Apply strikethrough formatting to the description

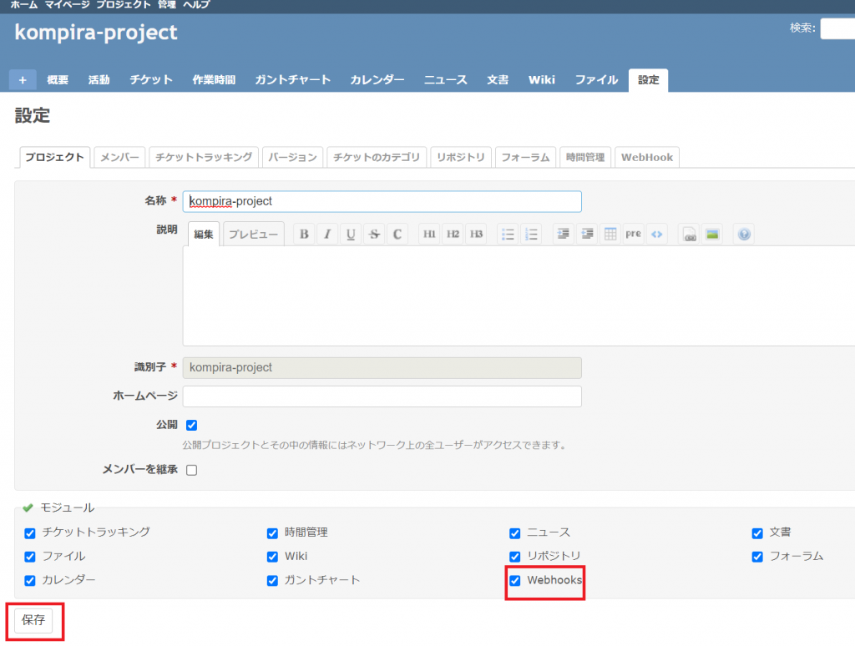(x=373, y=234)
